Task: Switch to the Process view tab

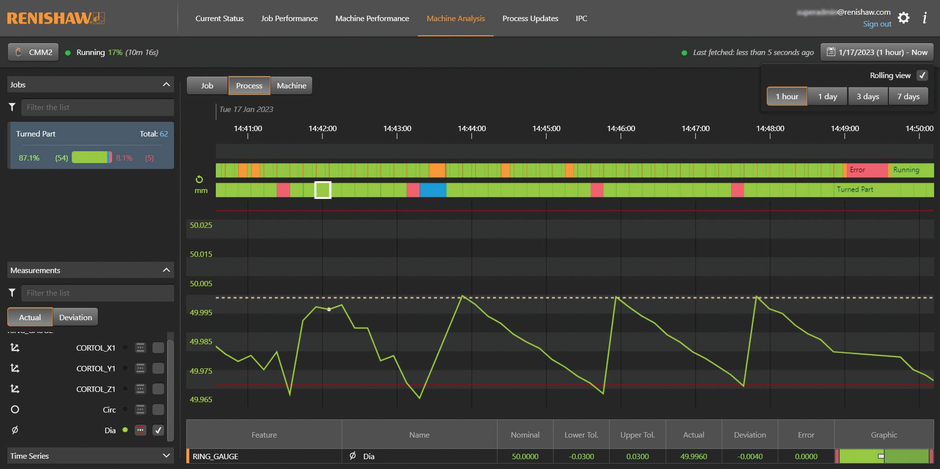Action: [x=249, y=85]
